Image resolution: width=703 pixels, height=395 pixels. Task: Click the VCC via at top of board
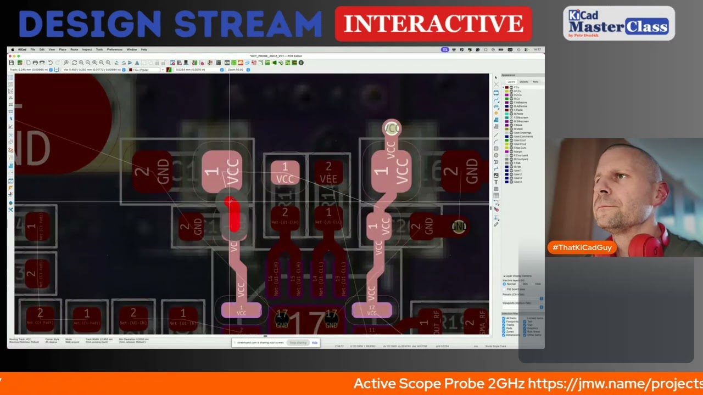[392, 129]
